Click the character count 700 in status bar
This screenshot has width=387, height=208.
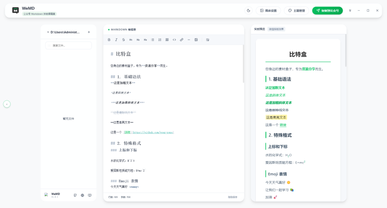pos(126,197)
